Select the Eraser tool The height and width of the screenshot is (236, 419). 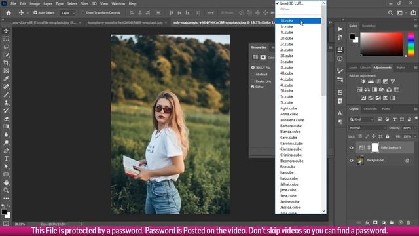pos(6,119)
